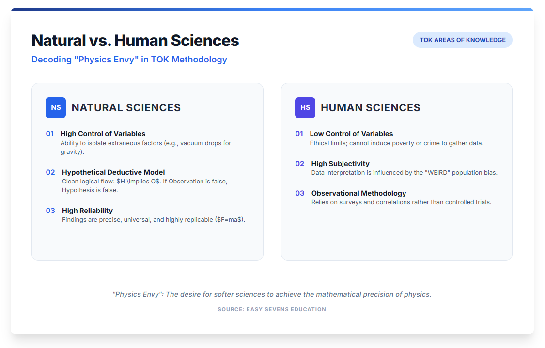
Task: Click the High Control of Variables title
Action: pyautogui.click(x=103, y=134)
